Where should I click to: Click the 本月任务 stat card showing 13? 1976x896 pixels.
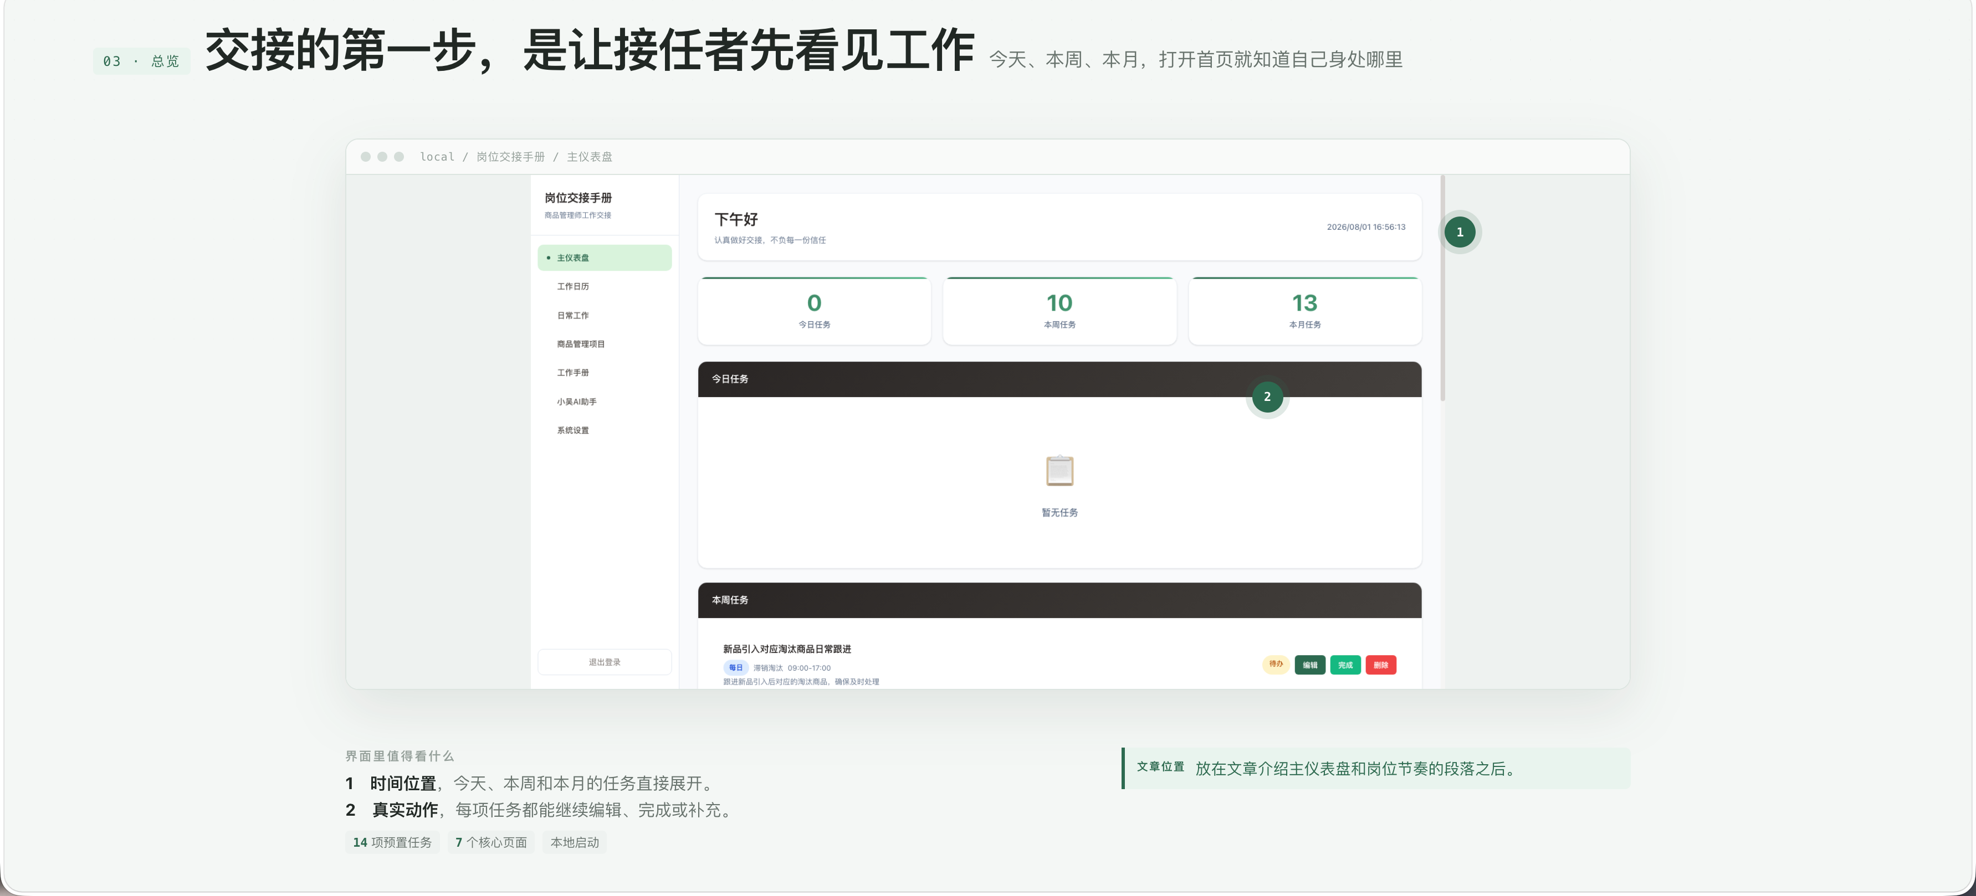(x=1305, y=311)
